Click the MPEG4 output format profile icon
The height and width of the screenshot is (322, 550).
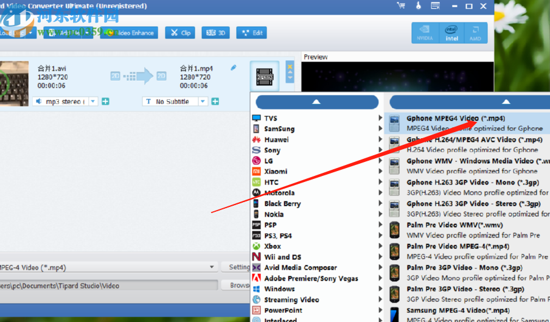265,77
